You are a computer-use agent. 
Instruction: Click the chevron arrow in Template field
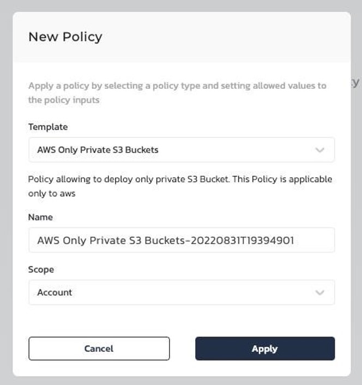coord(319,150)
